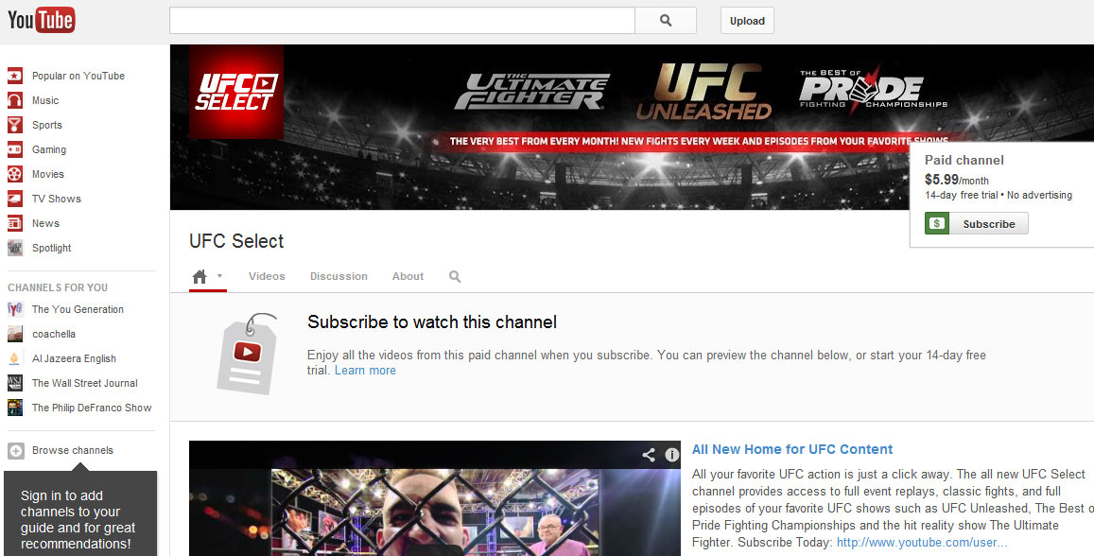
Task: Open the TV Shows guide text link
Action: point(57,199)
